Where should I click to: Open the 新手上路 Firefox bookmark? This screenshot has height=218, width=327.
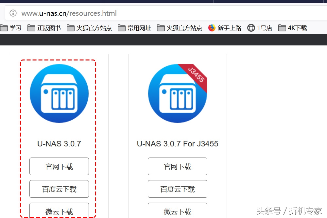click(x=225, y=28)
